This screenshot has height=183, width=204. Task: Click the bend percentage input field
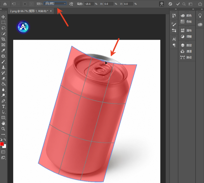pos(89,4)
